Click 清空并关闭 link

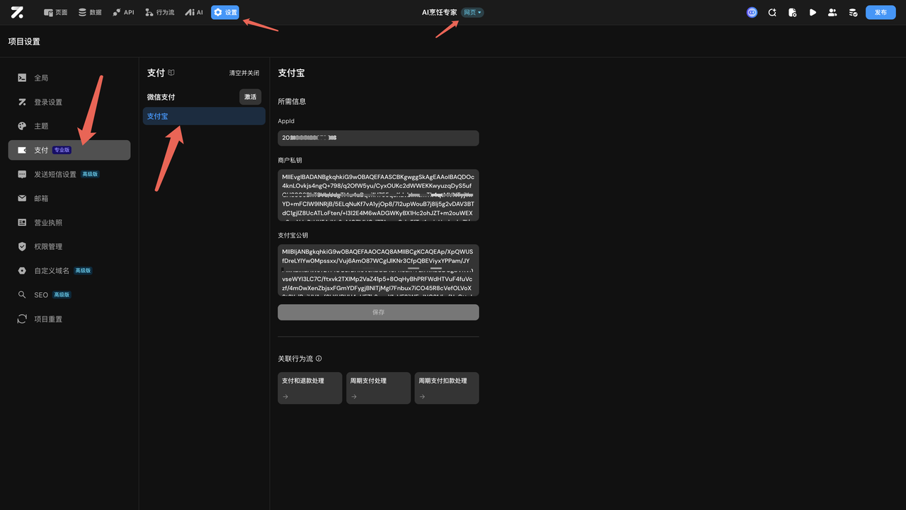244,73
